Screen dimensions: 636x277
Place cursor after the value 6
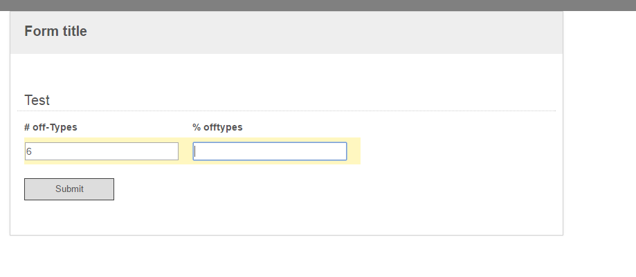point(32,151)
